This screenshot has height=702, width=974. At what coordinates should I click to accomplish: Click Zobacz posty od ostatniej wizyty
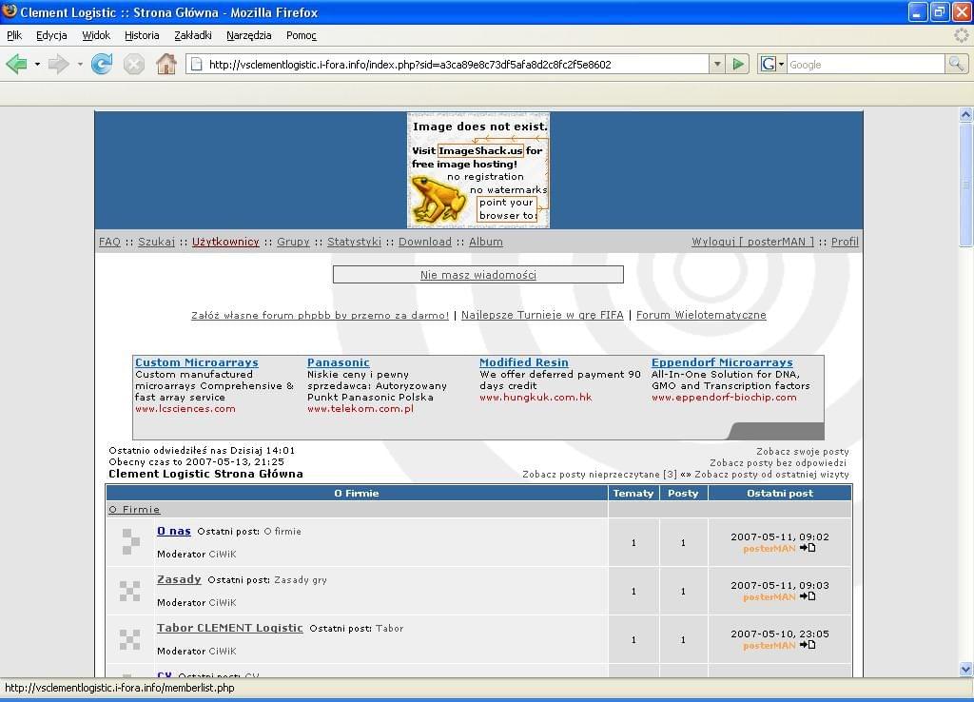click(771, 475)
